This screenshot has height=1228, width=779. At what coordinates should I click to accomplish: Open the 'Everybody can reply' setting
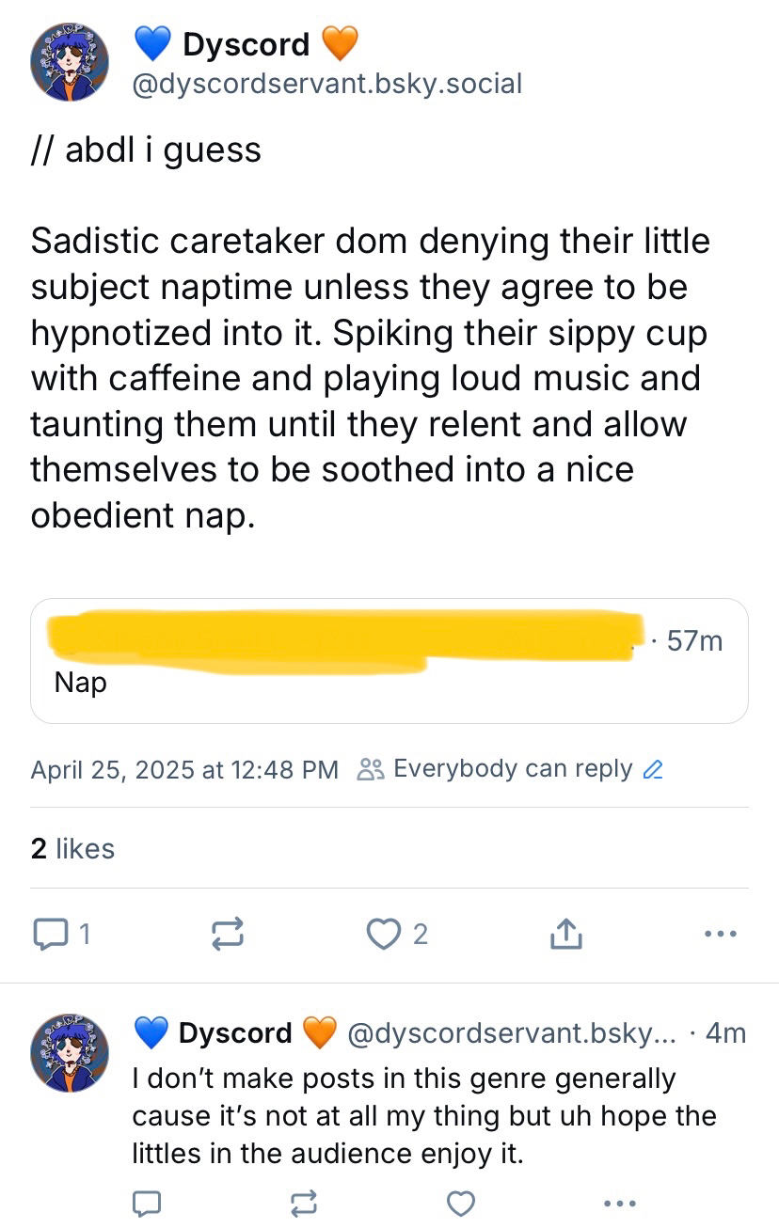[512, 769]
